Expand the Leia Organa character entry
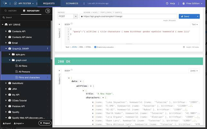The image size is (207, 129). click(93, 117)
